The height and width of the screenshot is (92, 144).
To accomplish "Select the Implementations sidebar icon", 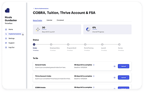I will pyautogui.click(x=6, y=34).
